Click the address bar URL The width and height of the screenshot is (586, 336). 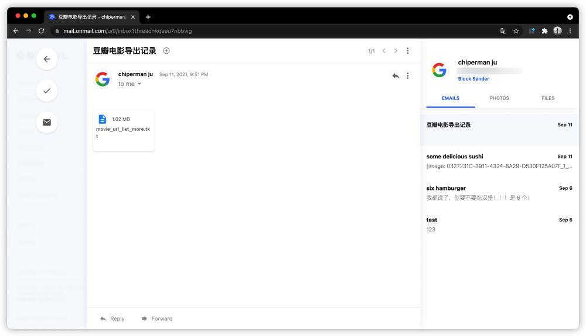(x=127, y=31)
